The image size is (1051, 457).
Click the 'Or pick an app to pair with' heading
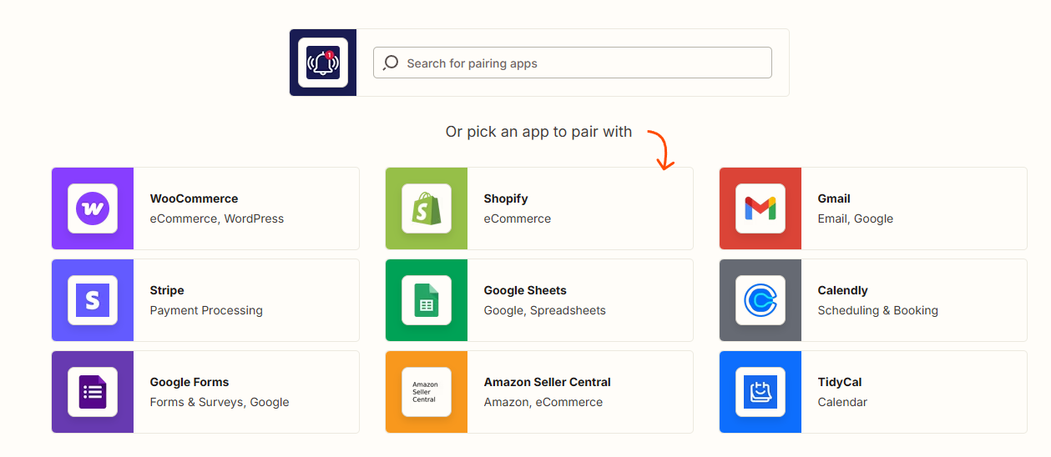[538, 132]
